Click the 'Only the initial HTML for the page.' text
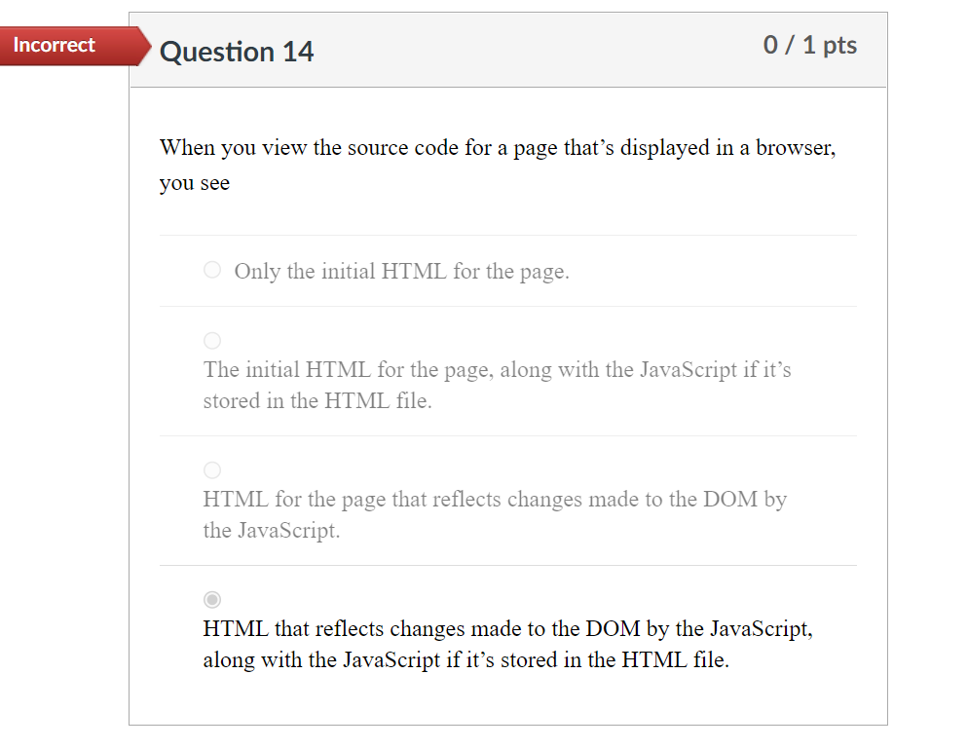The height and width of the screenshot is (749, 968). click(x=401, y=272)
